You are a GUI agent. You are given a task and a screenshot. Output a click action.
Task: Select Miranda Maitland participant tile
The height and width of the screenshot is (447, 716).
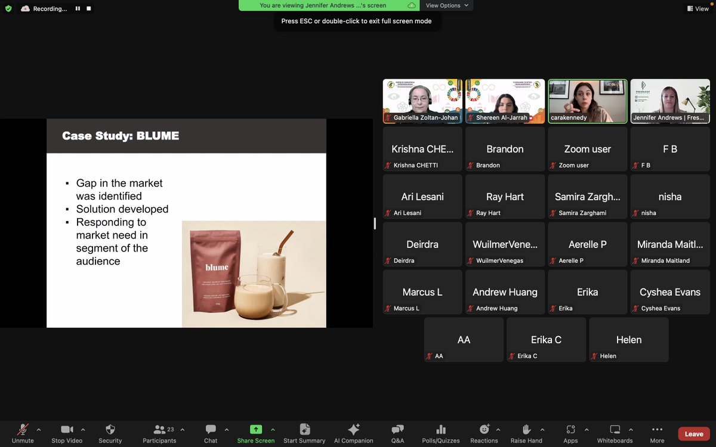coord(670,244)
